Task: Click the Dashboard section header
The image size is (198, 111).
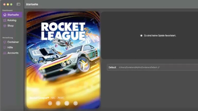Action: click(7, 10)
